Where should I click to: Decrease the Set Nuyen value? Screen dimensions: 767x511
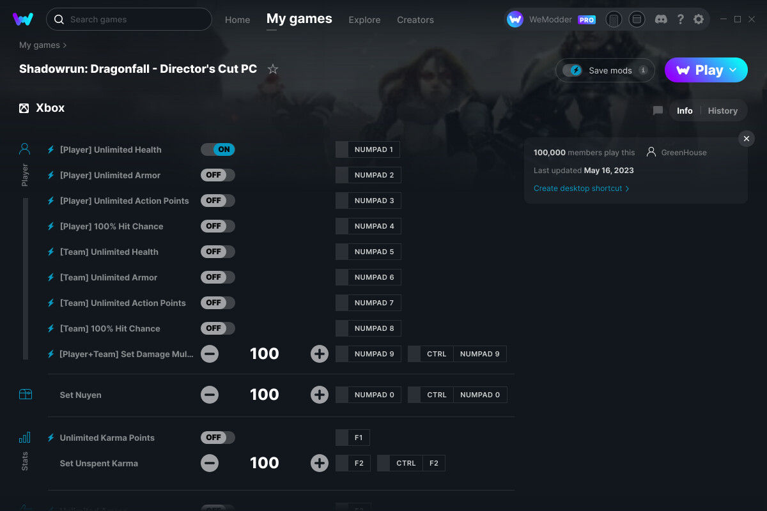(210, 395)
